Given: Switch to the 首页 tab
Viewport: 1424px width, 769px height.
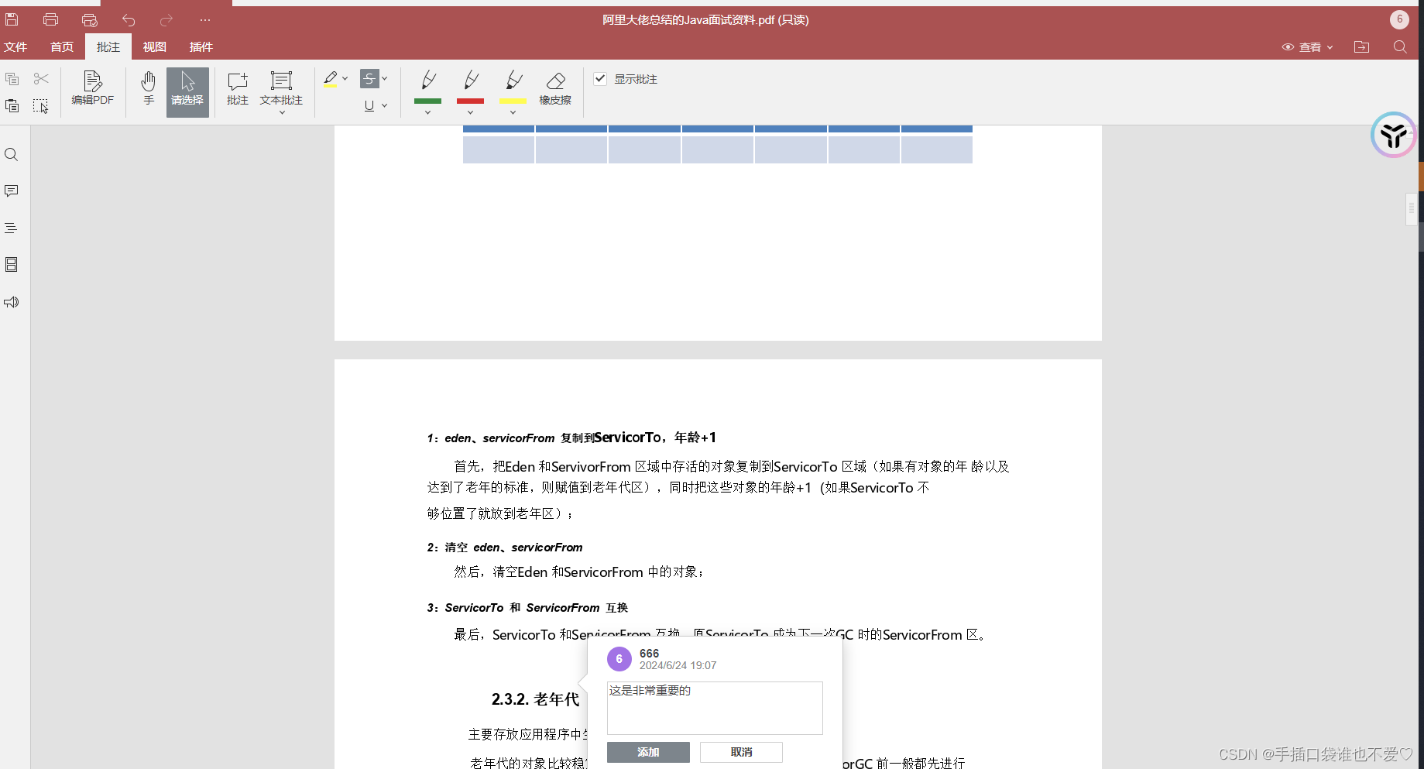Looking at the screenshot, I should point(62,47).
